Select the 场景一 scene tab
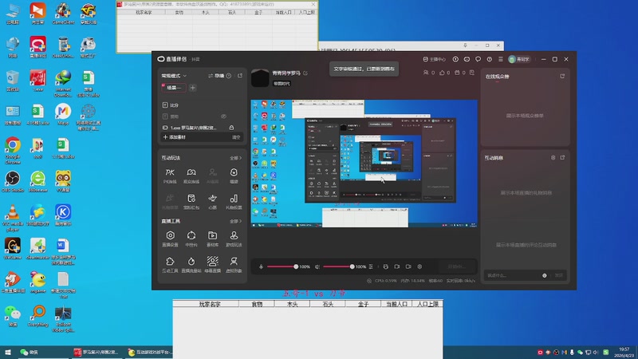 point(174,88)
